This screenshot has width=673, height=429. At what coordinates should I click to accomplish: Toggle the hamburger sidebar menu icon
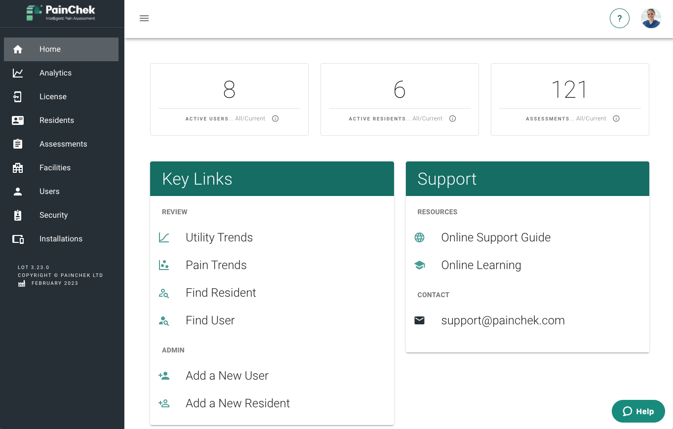coord(144,18)
